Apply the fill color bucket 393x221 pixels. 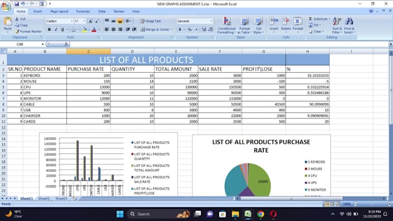click(x=85, y=29)
